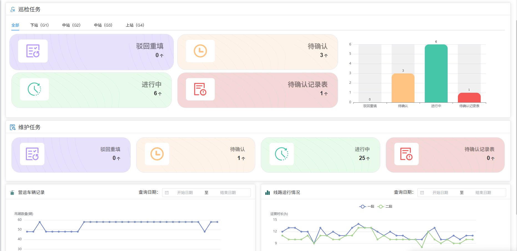
Task: Open the 结束日期 picker for 营运车辆记录
Action: click(228, 193)
